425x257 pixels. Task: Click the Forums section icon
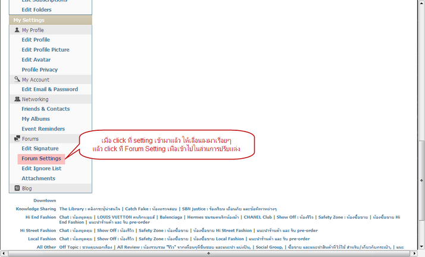(x=17, y=139)
